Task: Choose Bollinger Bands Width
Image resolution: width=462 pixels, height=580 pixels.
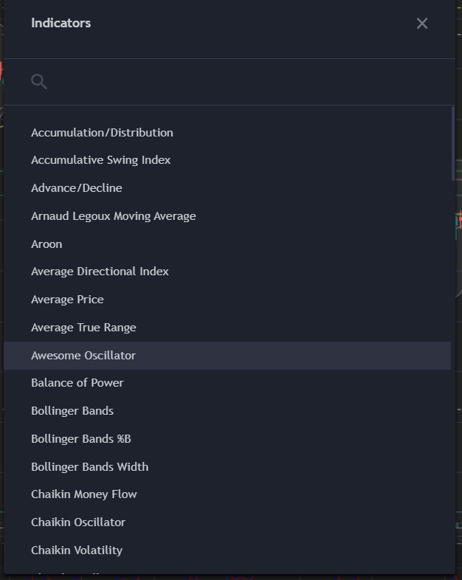Action: point(227,467)
